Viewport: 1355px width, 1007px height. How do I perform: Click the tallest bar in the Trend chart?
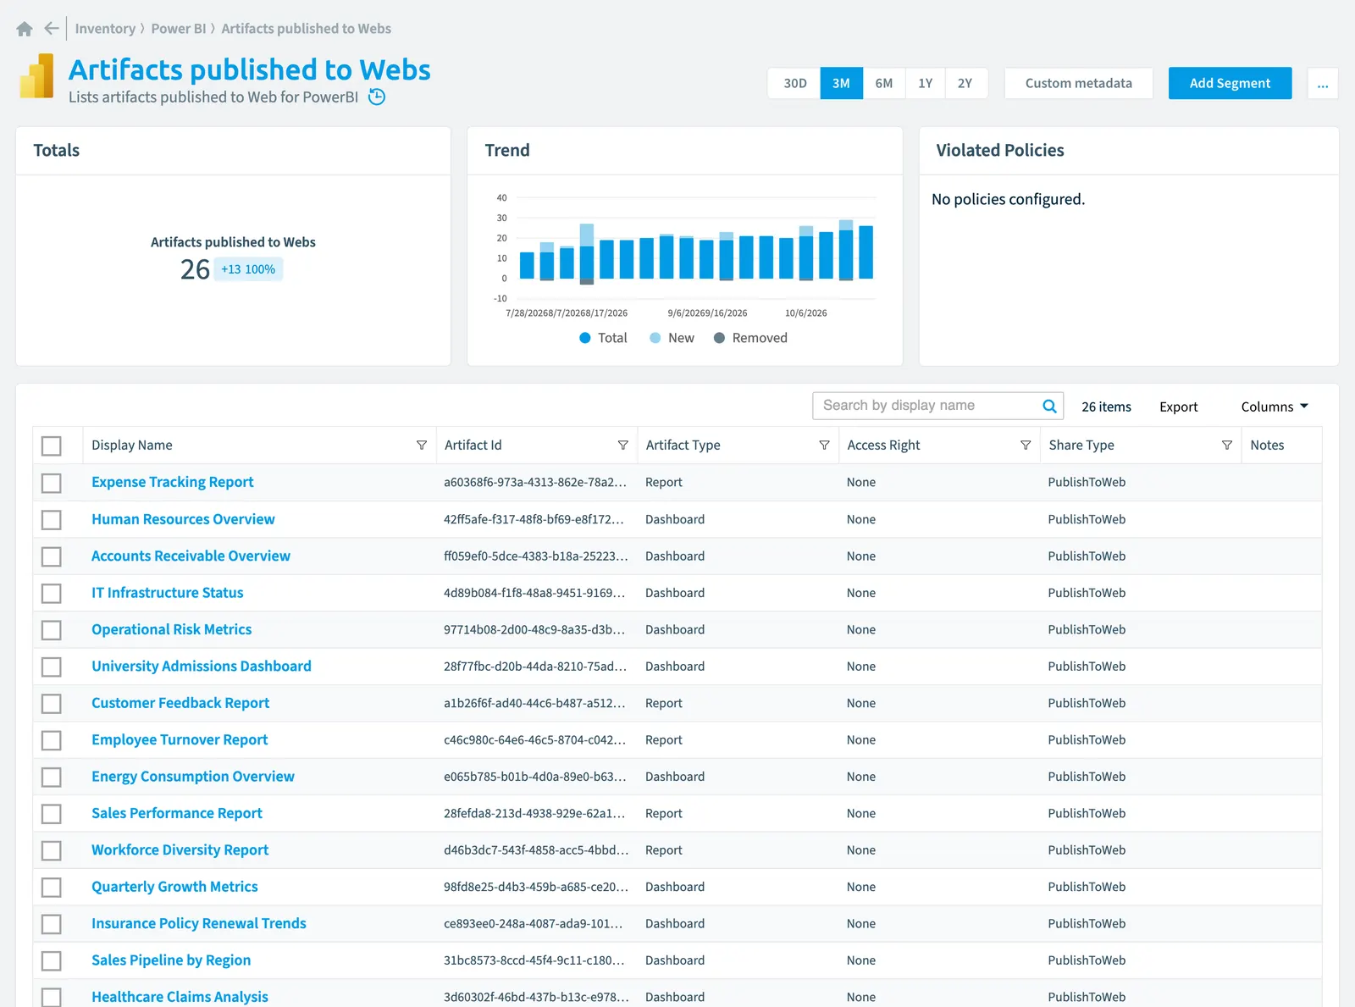pos(846,250)
